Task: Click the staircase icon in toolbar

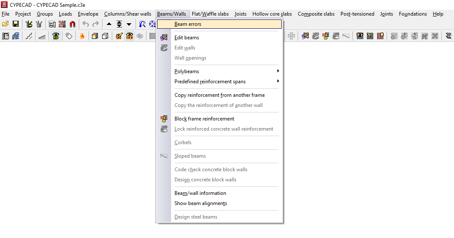Action: [29, 36]
